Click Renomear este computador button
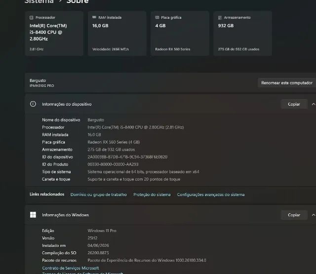Viewport: 316px width, 274px height. 287,83
